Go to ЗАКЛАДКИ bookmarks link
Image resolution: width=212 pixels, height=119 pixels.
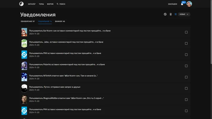coord(173,4)
